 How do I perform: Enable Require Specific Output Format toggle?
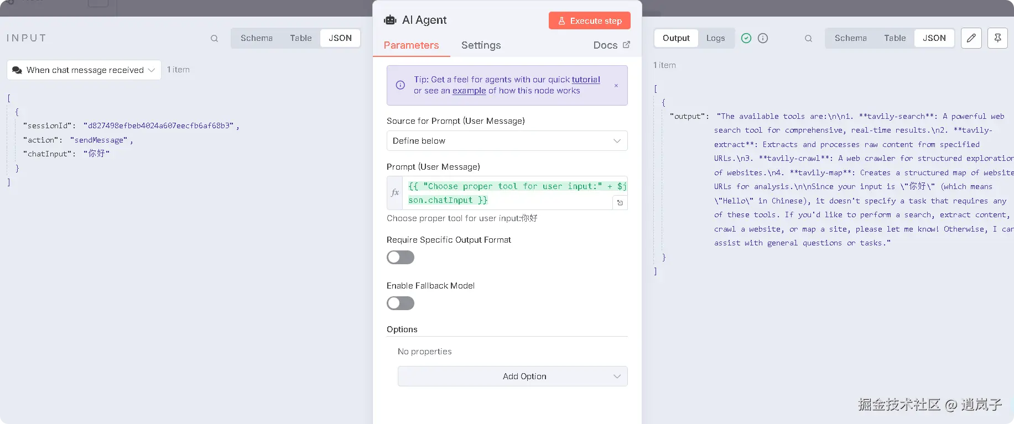click(x=401, y=258)
